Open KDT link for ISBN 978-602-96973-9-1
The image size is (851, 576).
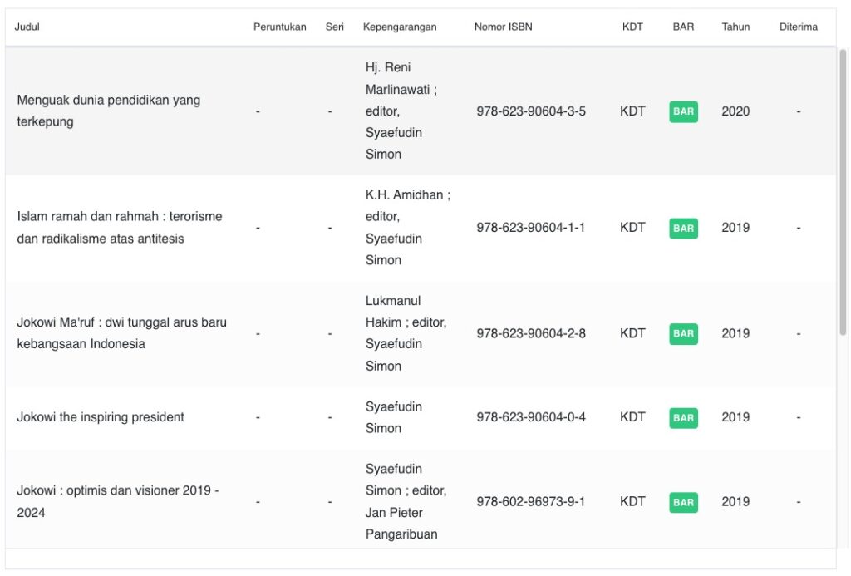pyautogui.click(x=632, y=501)
